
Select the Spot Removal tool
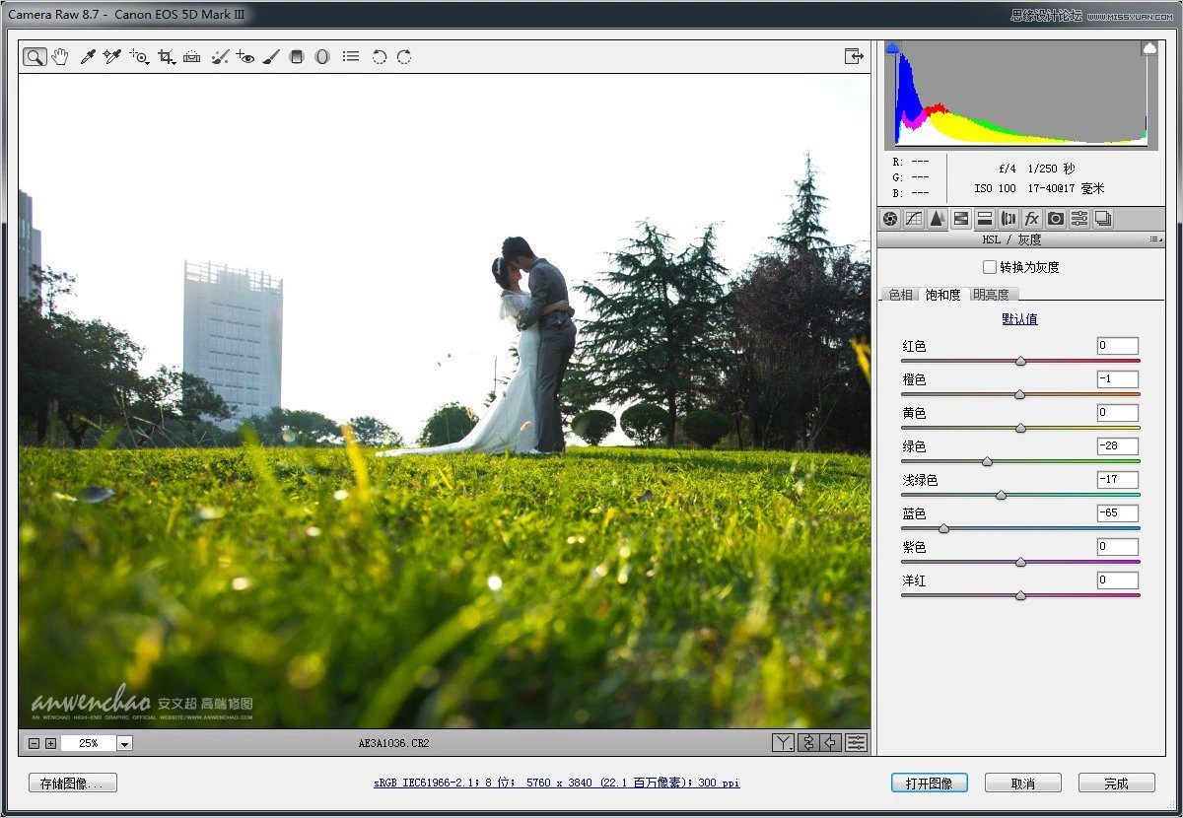pos(219,56)
